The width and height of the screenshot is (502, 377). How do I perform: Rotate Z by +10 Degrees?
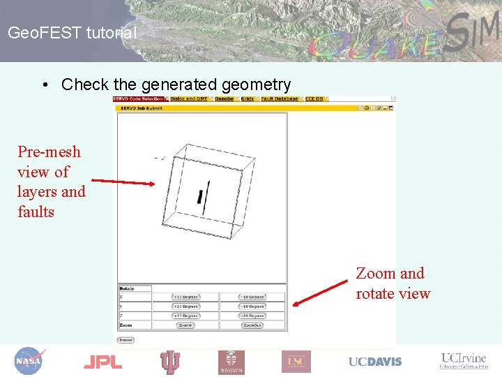(186, 316)
